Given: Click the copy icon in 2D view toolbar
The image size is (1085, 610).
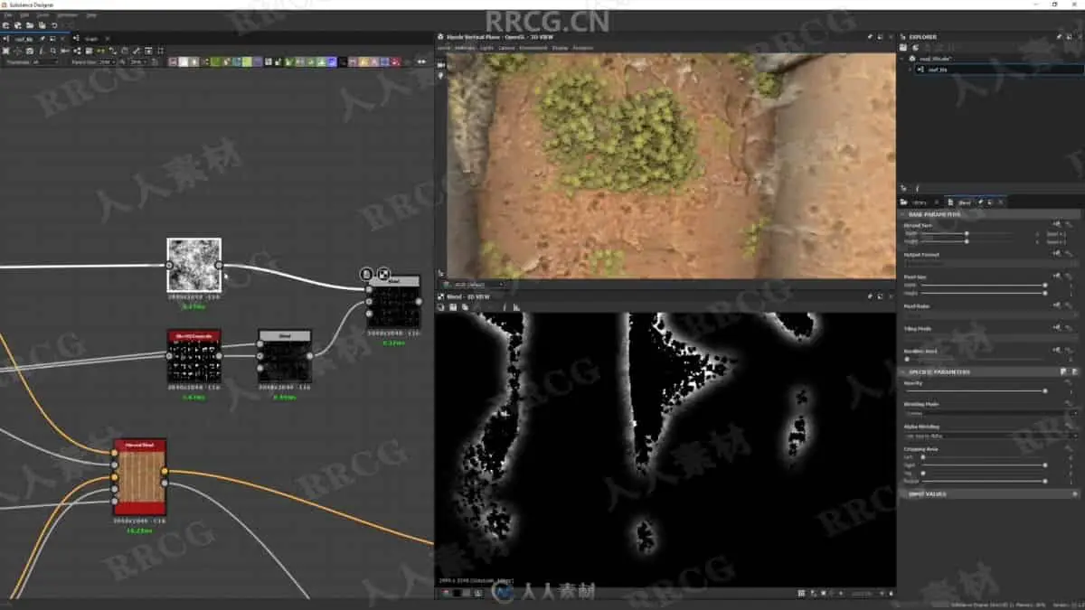Looking at the screenshot, I should tap(465, 307).
